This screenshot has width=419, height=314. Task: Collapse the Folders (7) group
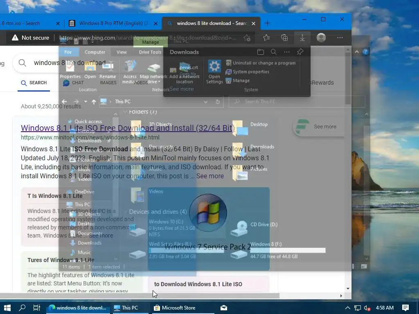[125, 112]
